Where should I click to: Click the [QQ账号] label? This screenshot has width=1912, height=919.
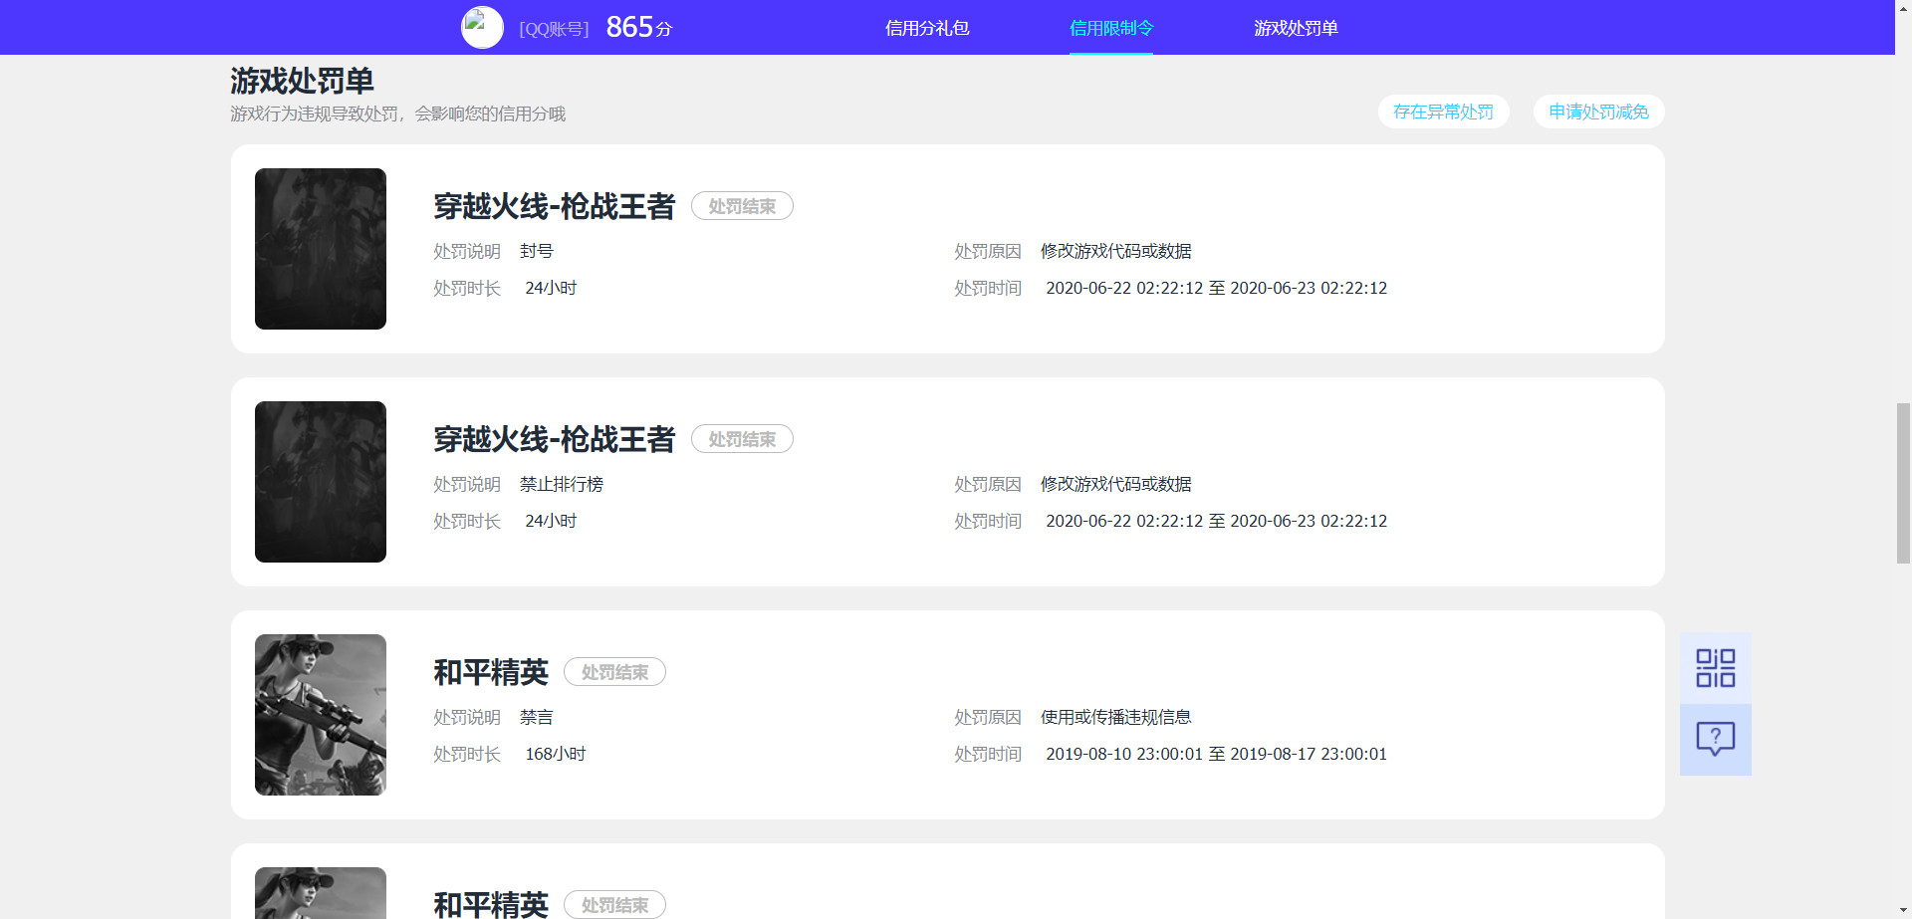554,29
